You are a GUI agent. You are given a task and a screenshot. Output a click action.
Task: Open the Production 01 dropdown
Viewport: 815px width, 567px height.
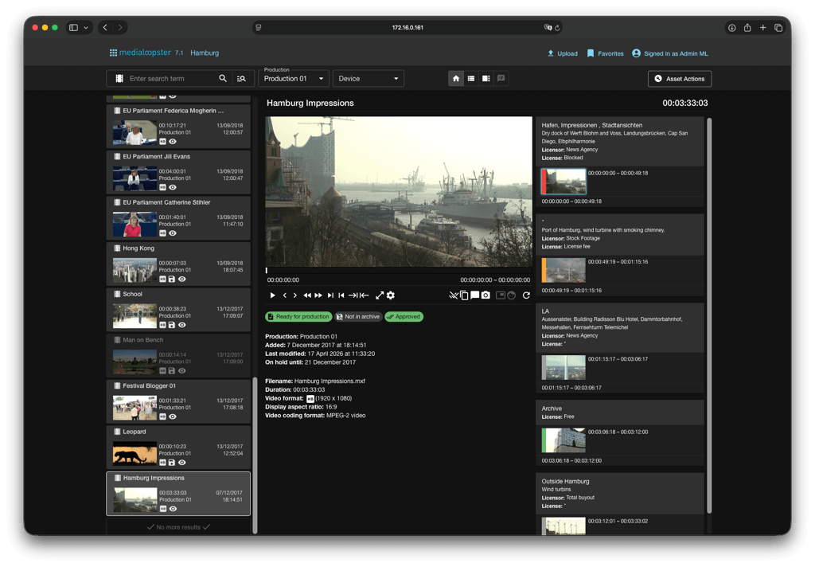[294, 79]
